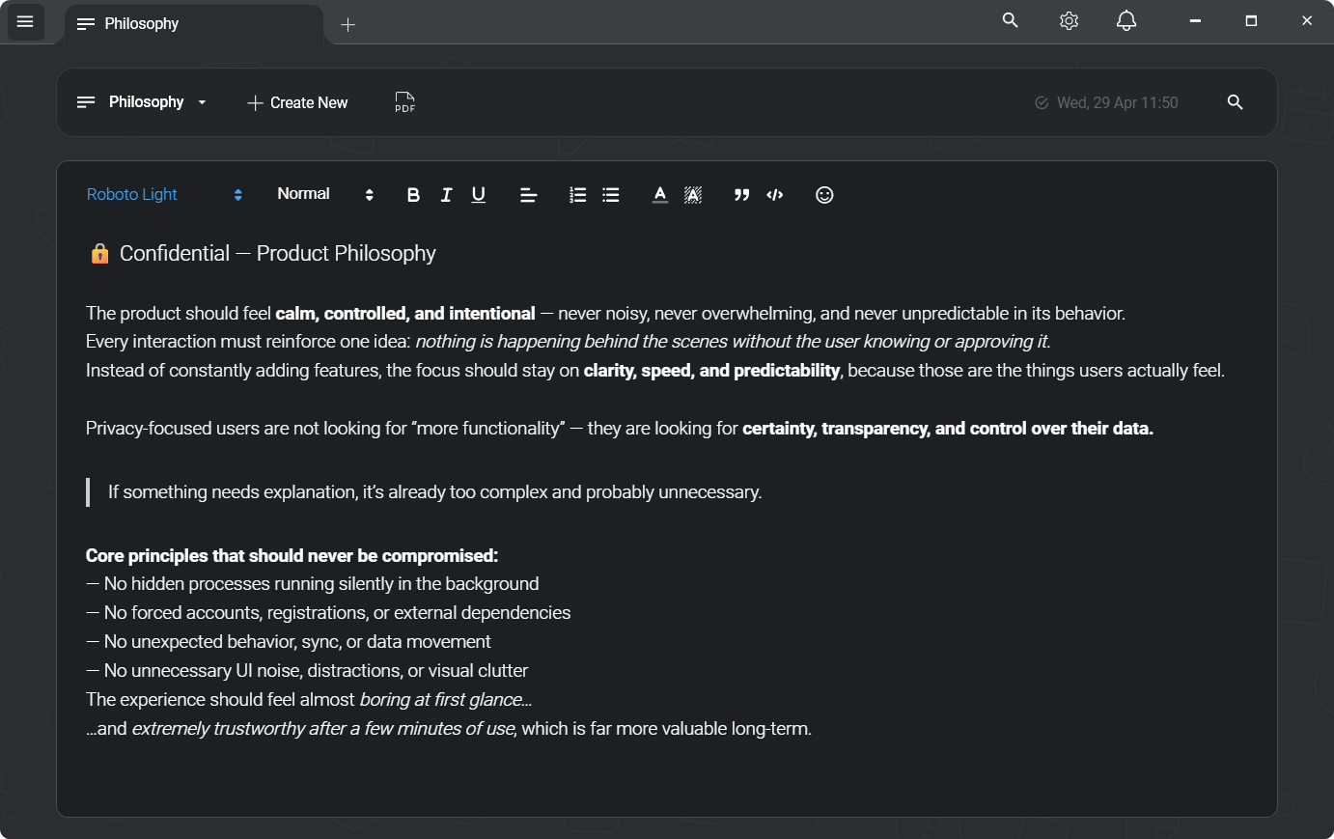Search within the note toolbar
The width and height of the screenshot is (1334, 839).
click(1235, 102)
